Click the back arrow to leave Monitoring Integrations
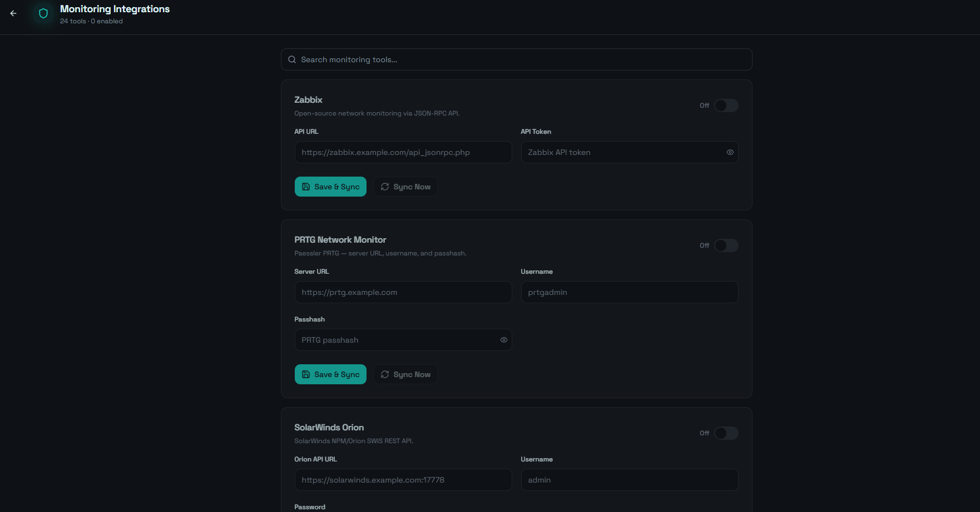980x512 pixels. point(13,13)
